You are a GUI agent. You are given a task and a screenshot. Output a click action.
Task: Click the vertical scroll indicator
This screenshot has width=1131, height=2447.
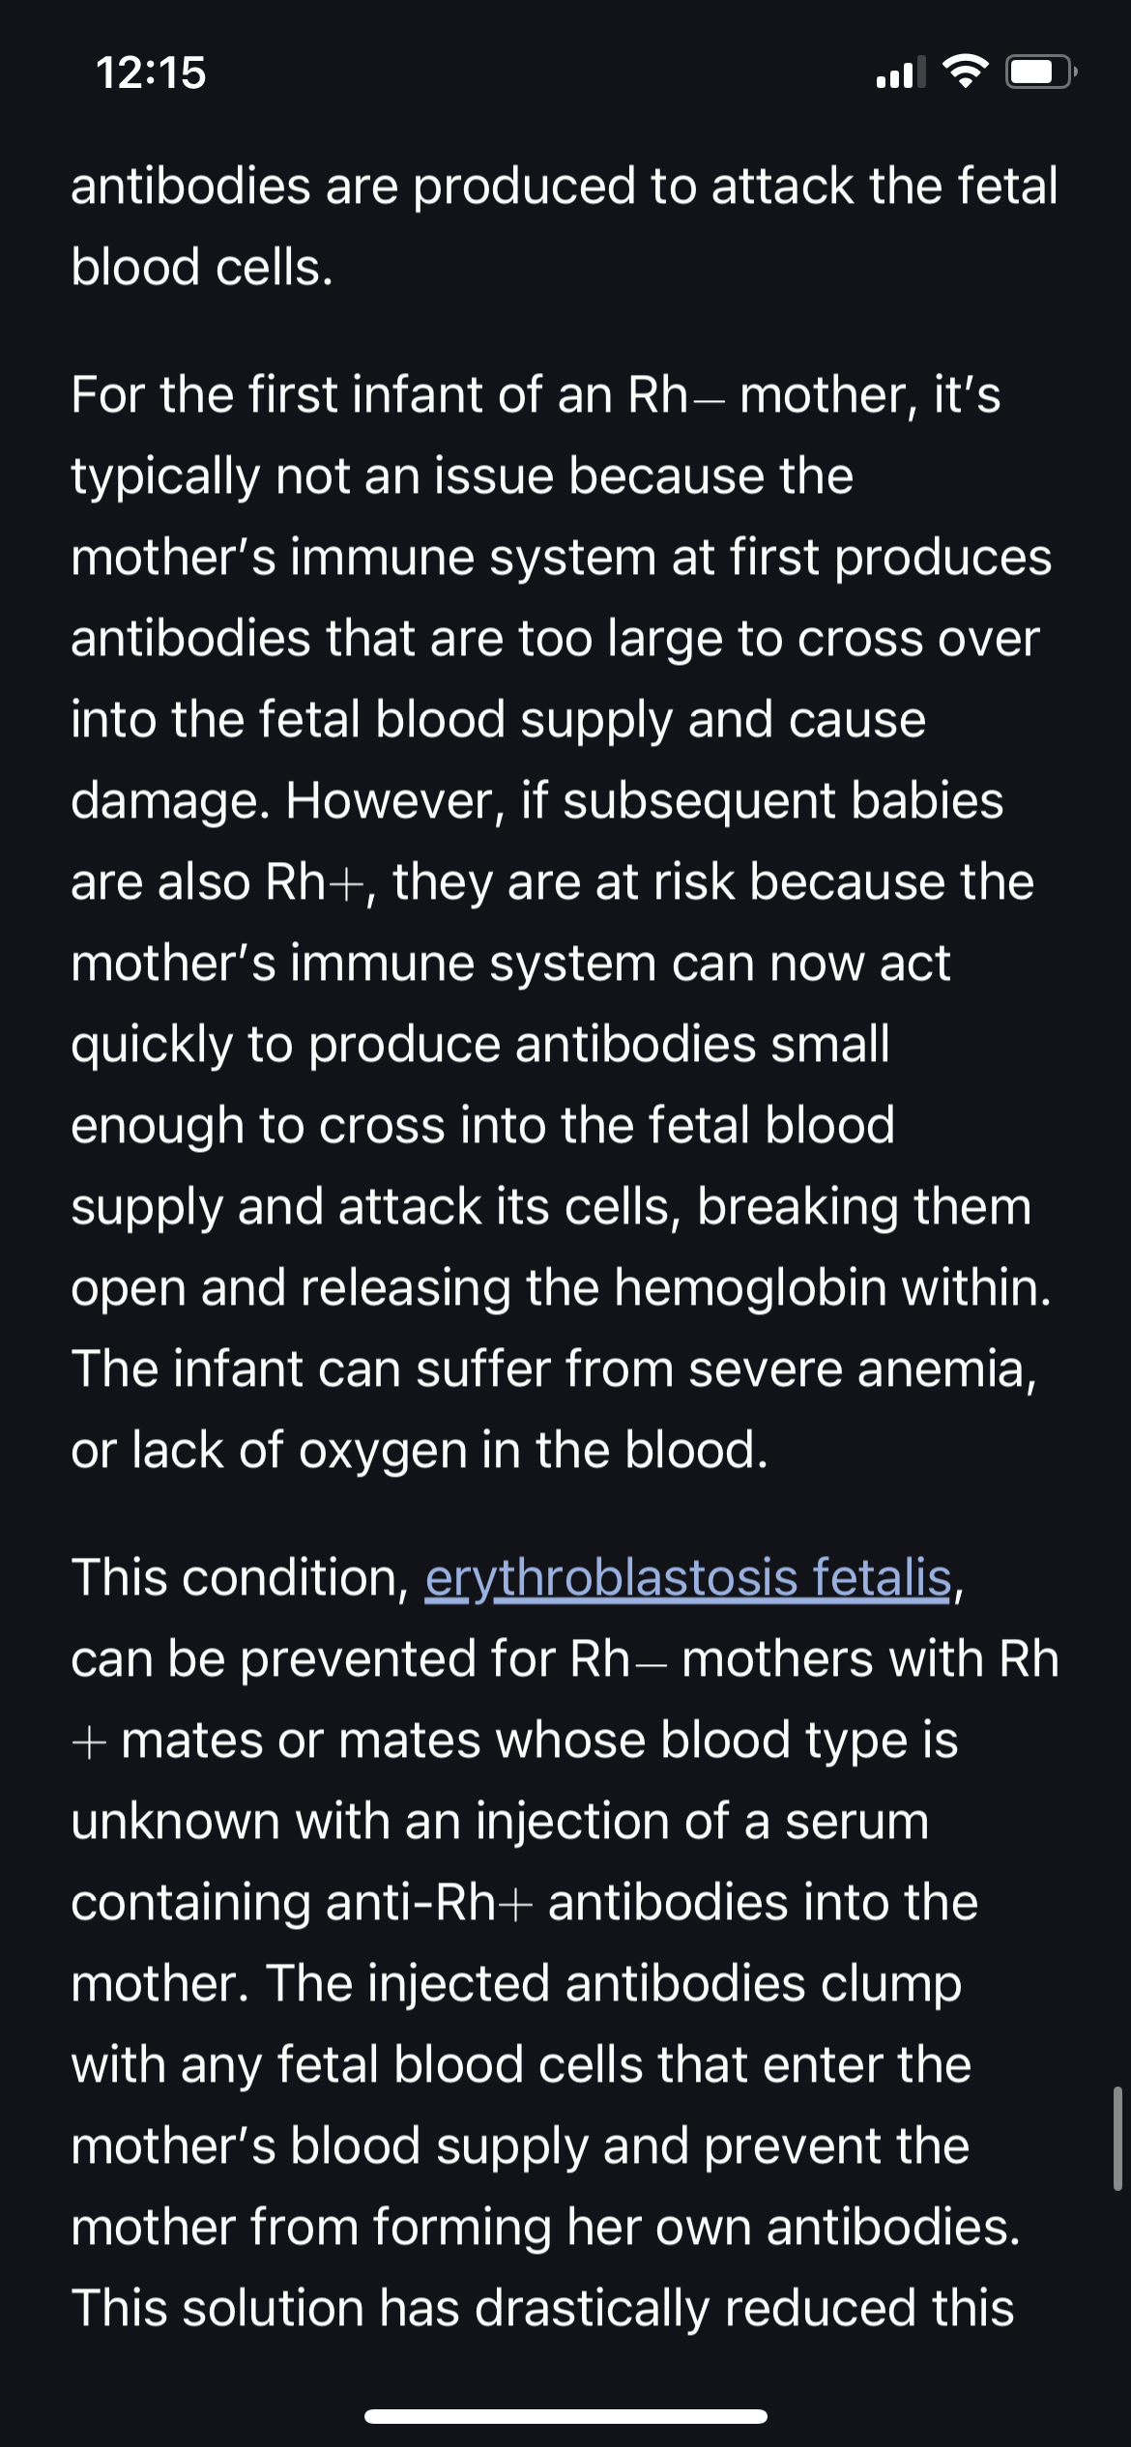[1116, 2138]
